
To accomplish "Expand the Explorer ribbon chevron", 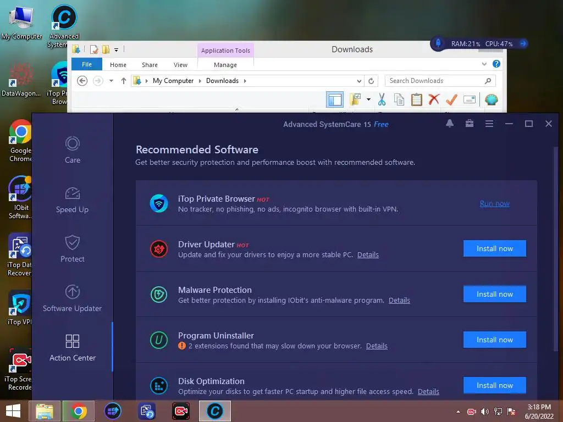I will [x=484, y=64].
